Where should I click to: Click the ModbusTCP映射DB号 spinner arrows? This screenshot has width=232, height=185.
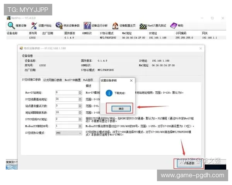[80, 126]
